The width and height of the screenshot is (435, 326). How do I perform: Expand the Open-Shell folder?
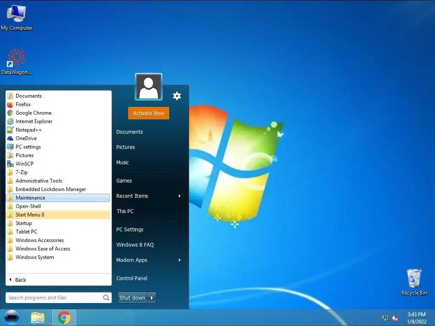pyautogui.click(x=58, y=206)
